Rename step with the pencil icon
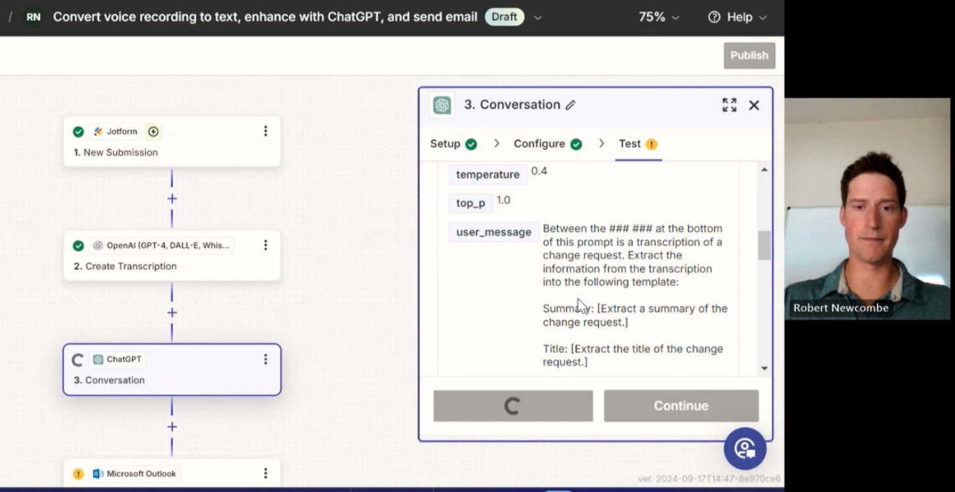Screen dimensions: 955x492 571,105
